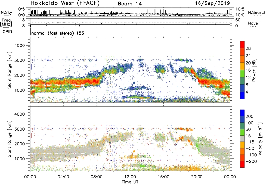Click the '18' tick on the frequency axis
Screen dimensions: 266x184
(23, 20)
